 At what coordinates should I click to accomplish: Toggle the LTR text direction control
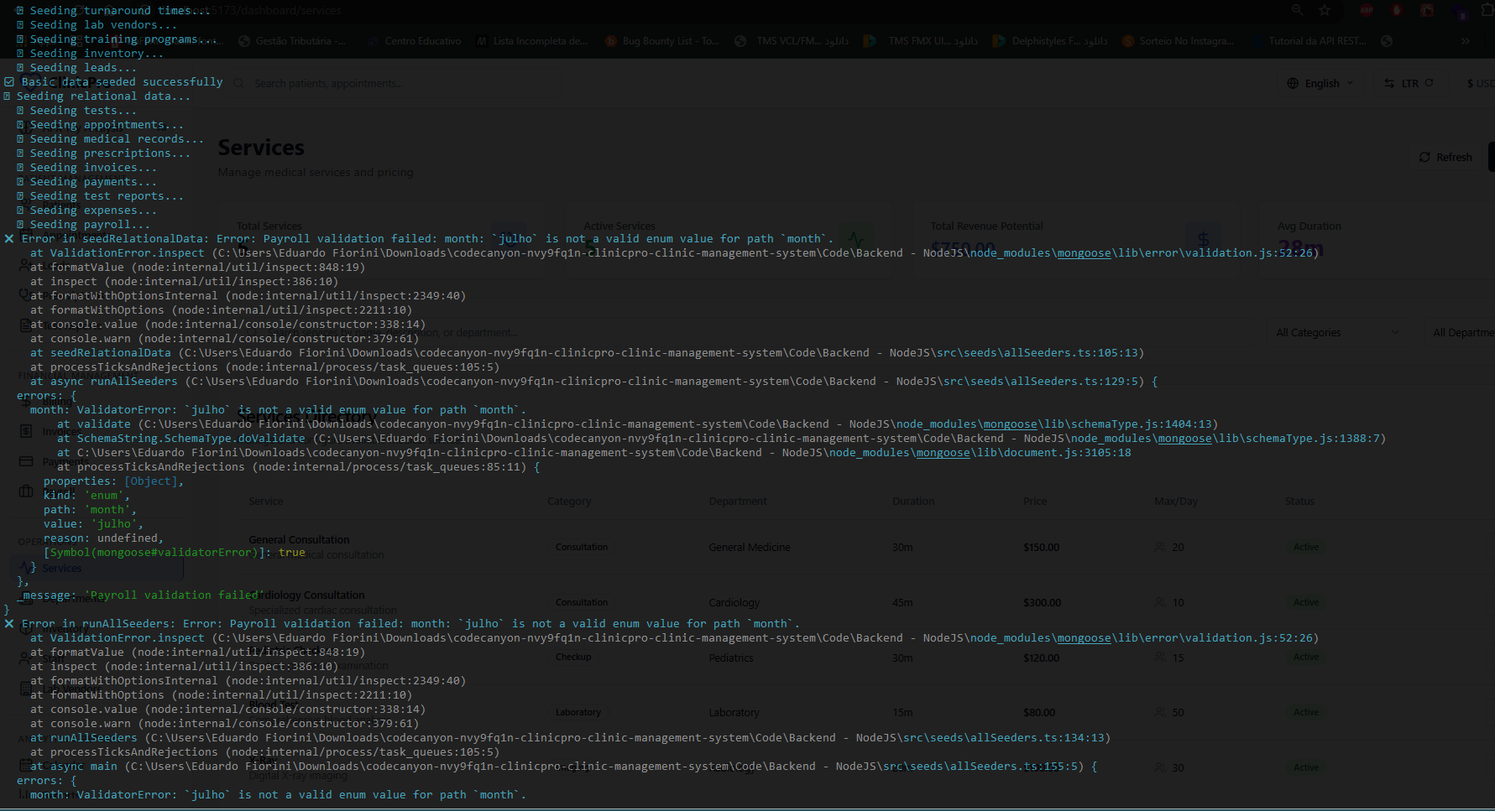point(1409,83)
